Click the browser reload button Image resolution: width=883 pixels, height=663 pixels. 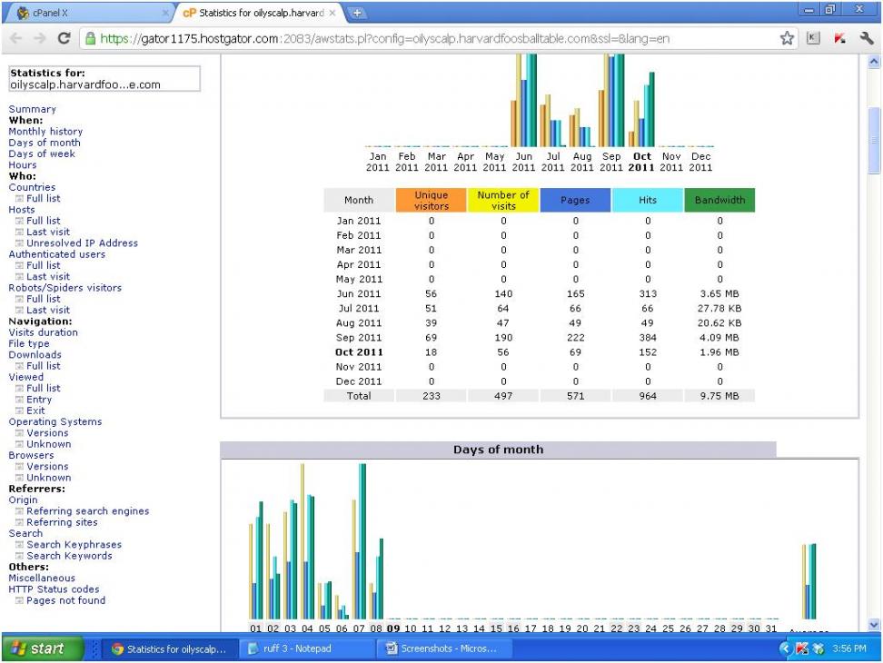64,39
